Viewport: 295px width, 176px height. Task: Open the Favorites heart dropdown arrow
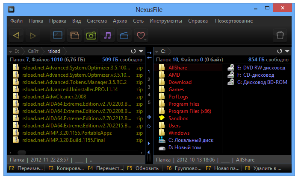[145, 40]
